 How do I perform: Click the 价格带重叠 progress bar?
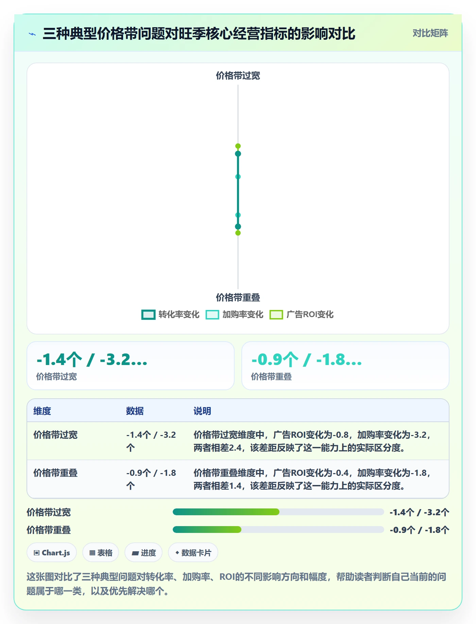[x=278, y=530]
